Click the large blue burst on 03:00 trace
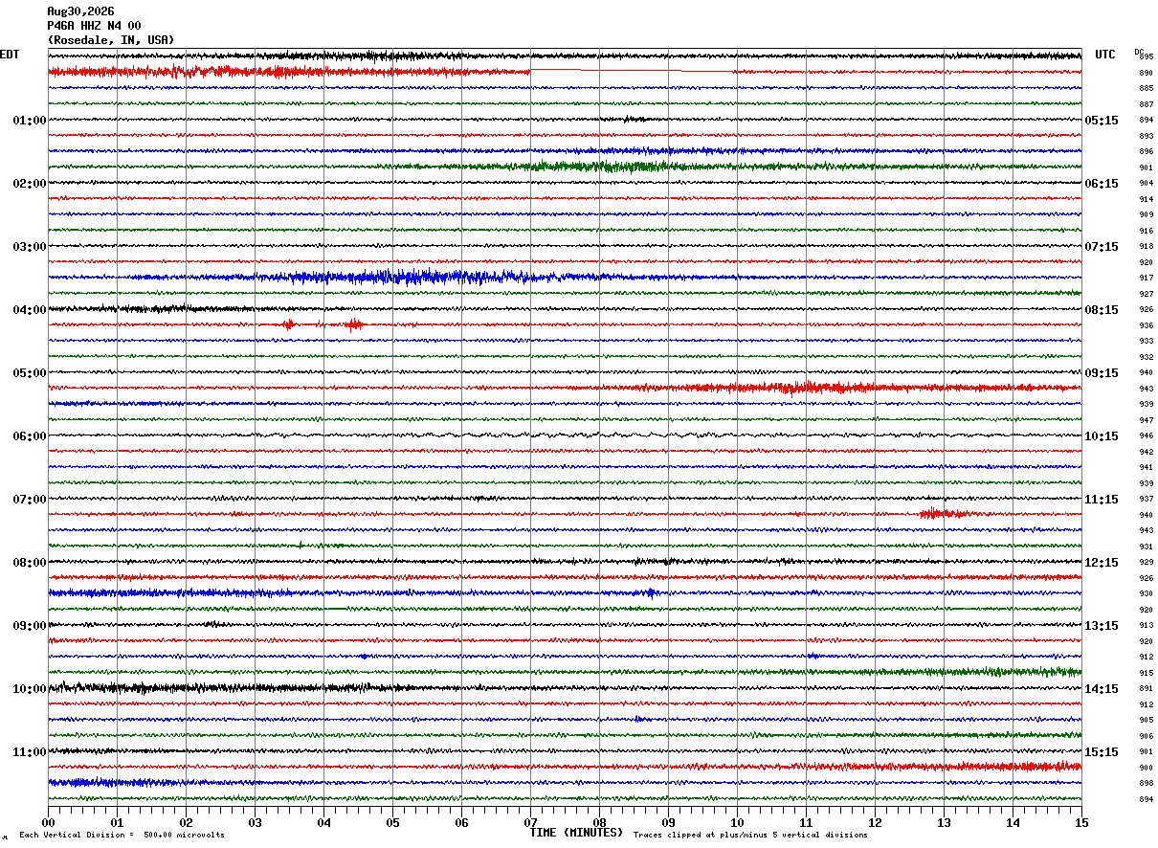 point(402,278)
